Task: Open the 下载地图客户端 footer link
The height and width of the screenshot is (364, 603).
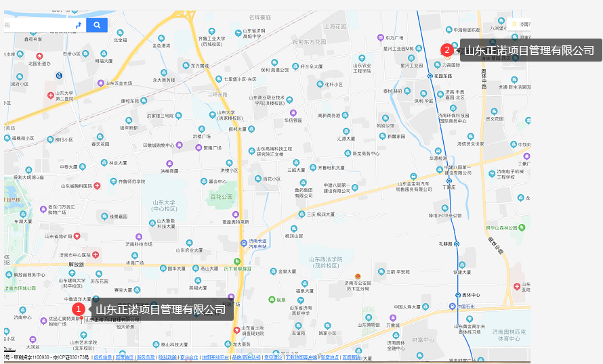Action: pos(301,357)
